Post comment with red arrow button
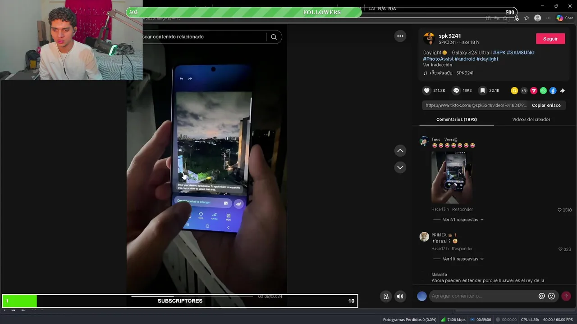The image size is (577, 324). click(566, 296)
